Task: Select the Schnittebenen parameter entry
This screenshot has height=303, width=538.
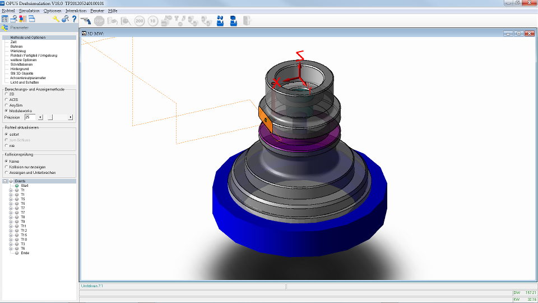Action: [21, 64]
